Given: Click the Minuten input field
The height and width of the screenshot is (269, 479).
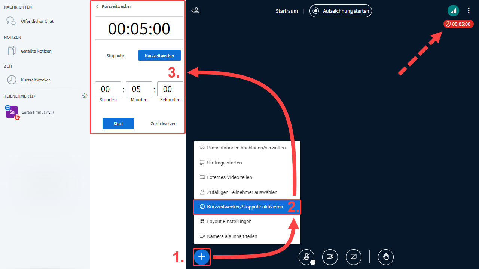Looking at the screenshot, I should click(139, 89).
